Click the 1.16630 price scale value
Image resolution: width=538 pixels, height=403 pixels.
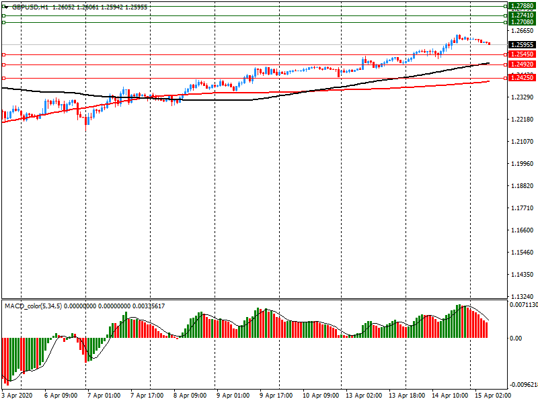point(523,230)
